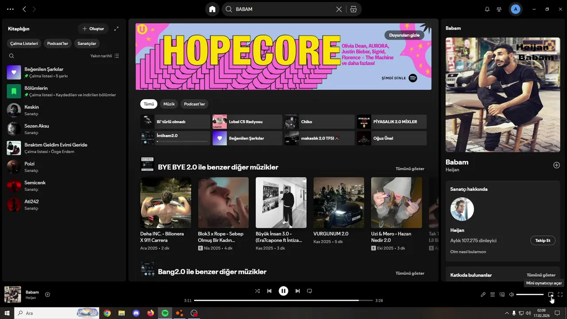Add now-playing Babam to liked songs

pyautogui.click(x=47, y=295)
